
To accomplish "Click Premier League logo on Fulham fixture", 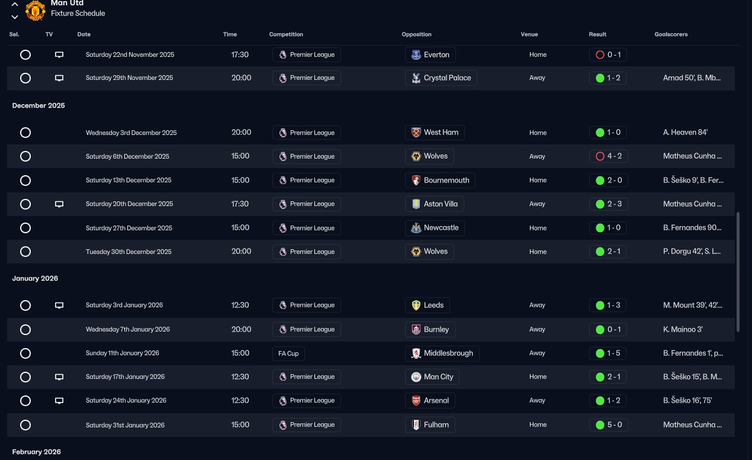I will click(x=283, y=425).
